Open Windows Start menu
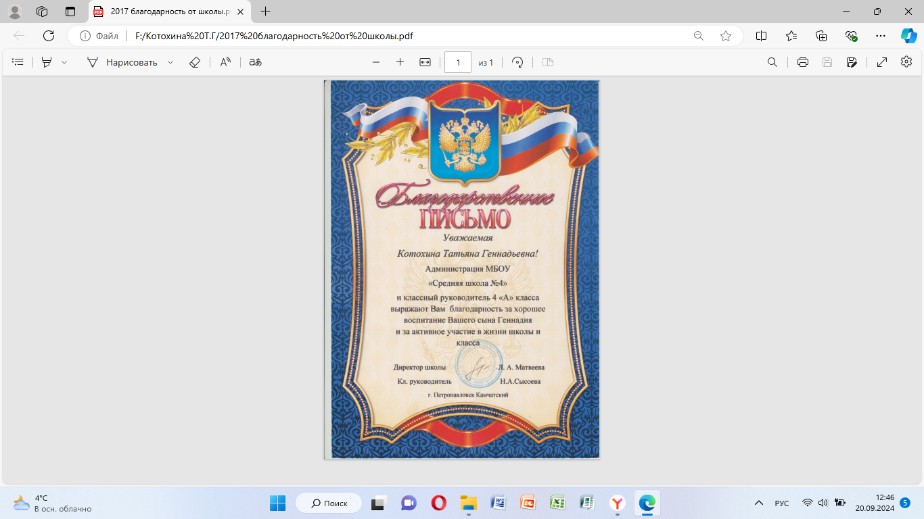 pyautogui.click(x=277, y=503)
